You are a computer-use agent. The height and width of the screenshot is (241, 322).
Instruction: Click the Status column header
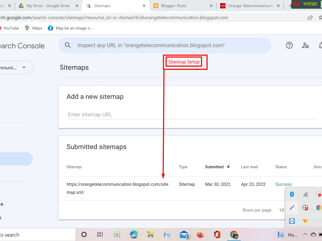pos(281,167)
